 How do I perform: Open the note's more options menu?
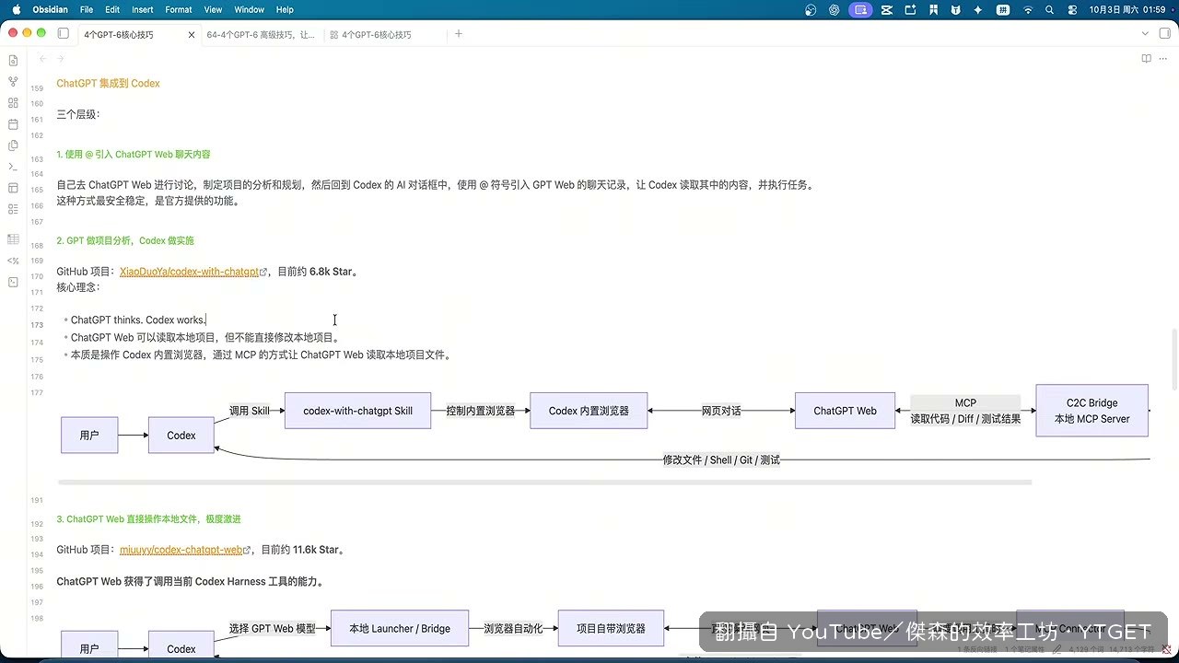[1165, 59]
